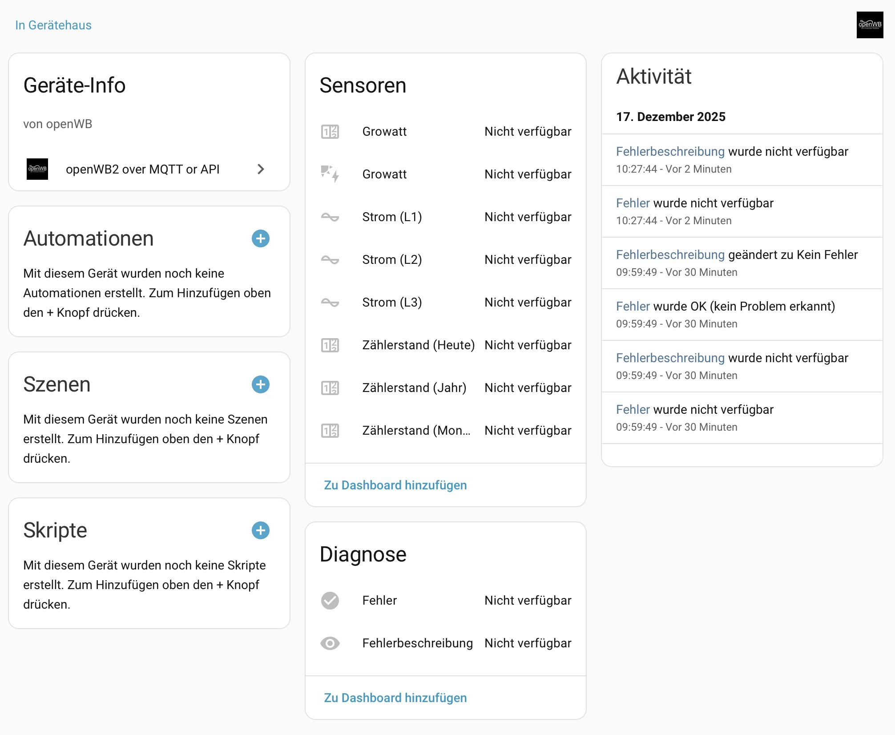Screen dimensions: 895x735
Task: Click the add Skripte plus icon
Action: (x=261, y=530)
